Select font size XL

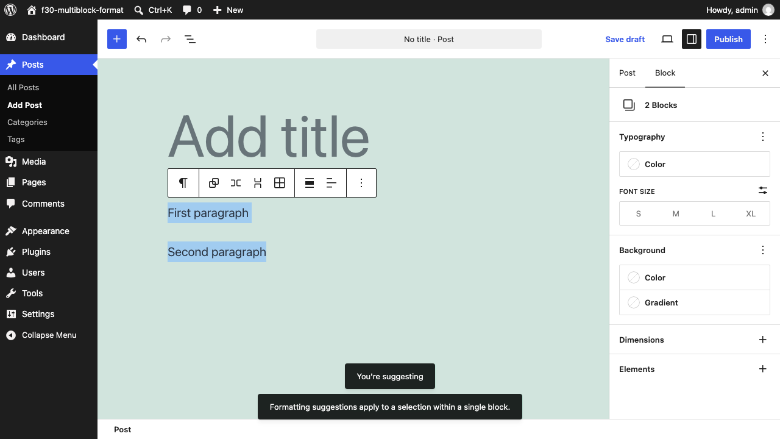point(751,213)
